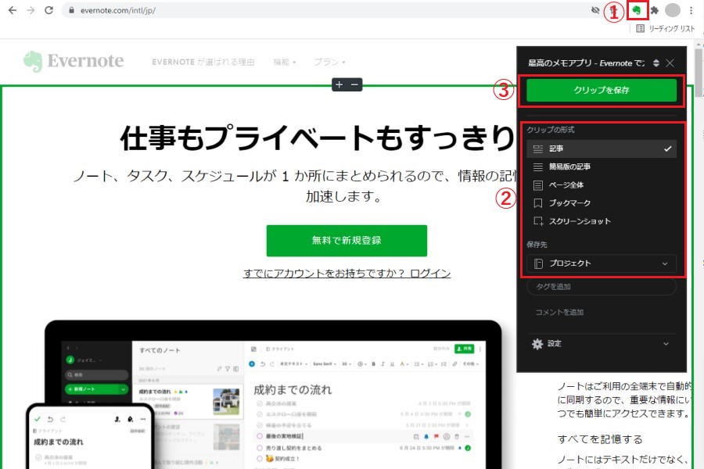The width and height of the screenshot is (704, 469).
Task: Expand the 機能 navigation dropdown
Action: 285,62
